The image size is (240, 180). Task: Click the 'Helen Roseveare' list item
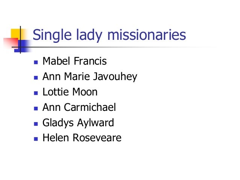click(82, 138)
